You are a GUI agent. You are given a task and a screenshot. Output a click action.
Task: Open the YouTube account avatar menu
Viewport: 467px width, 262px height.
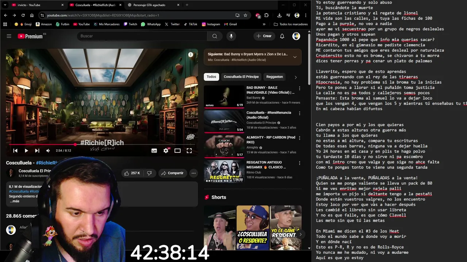(x=296, y=36)
